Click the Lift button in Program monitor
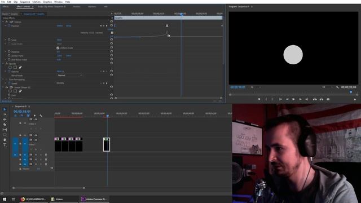The image size is (361, 203). point(315,99)
